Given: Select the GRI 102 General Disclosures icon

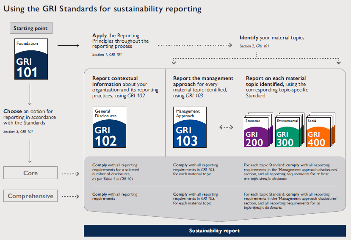Looking at the screenshot, I should coord(110,127).
